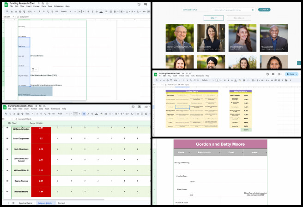Click undo in the job titles sheet toolbar
Screen dimensions: 303x207
12,11
